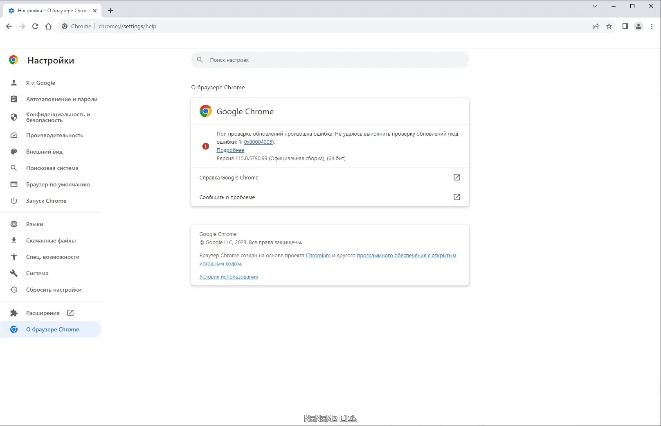
Task: Bookmark this page with the star icon
Action: click(x=609, y=26)
